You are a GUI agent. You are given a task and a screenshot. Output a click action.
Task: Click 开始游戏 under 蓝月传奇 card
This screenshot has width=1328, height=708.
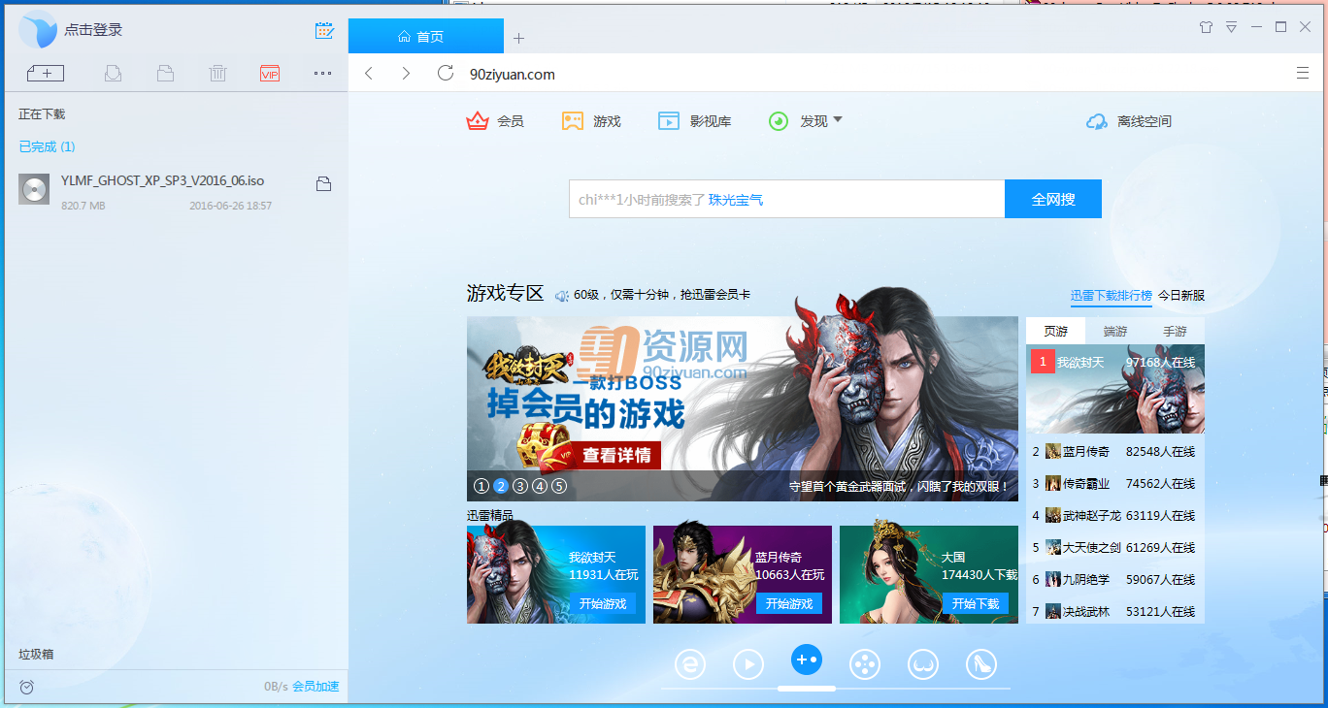(x=788, y=603)
